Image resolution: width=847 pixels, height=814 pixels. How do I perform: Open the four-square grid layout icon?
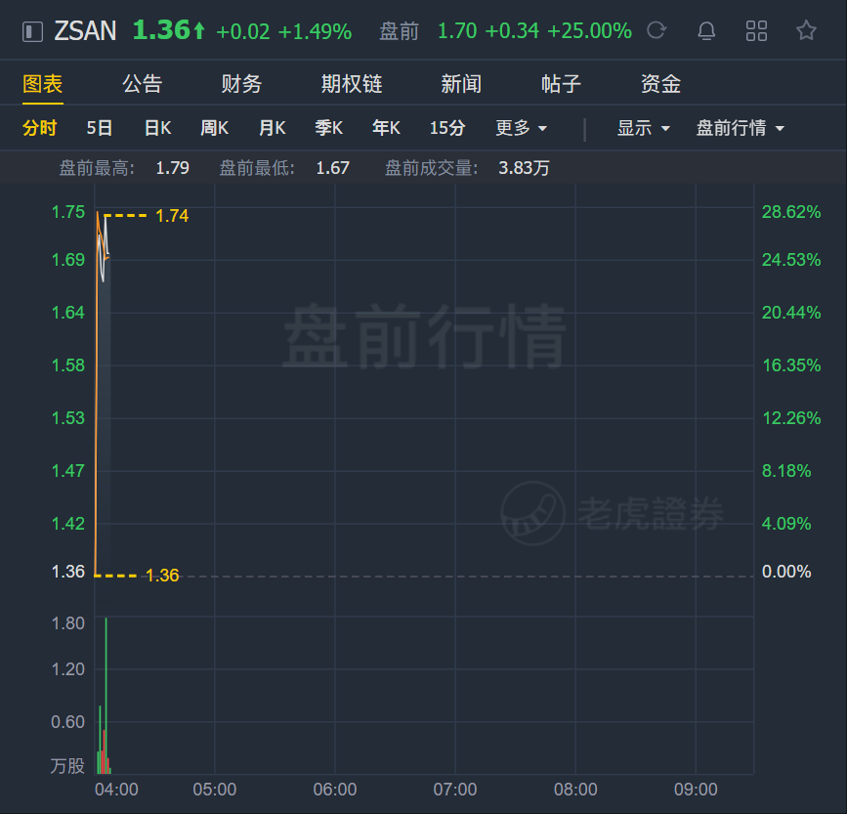[756, 31]
